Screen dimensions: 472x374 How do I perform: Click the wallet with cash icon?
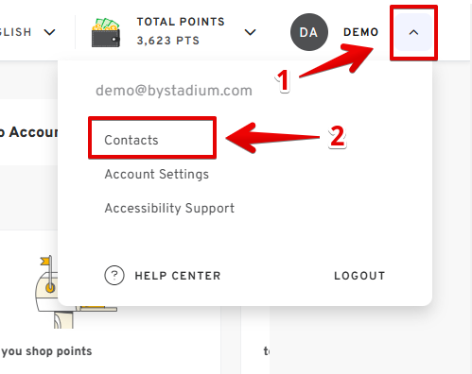tap(106, 32)
